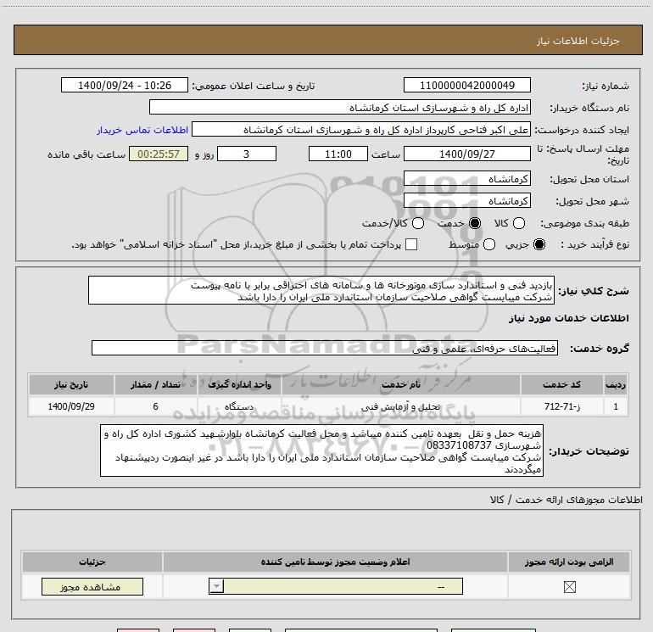This screenshot has width=653, height=632.
Task: Click the کد خدمت column header
Action: tap(561, 384)
